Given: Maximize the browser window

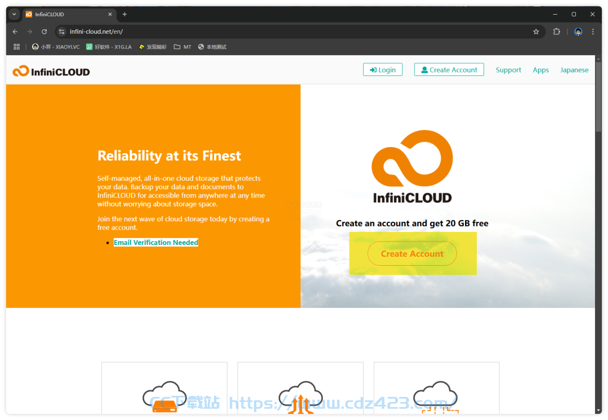Looking at the screenshot, I should tap(574, 14).
